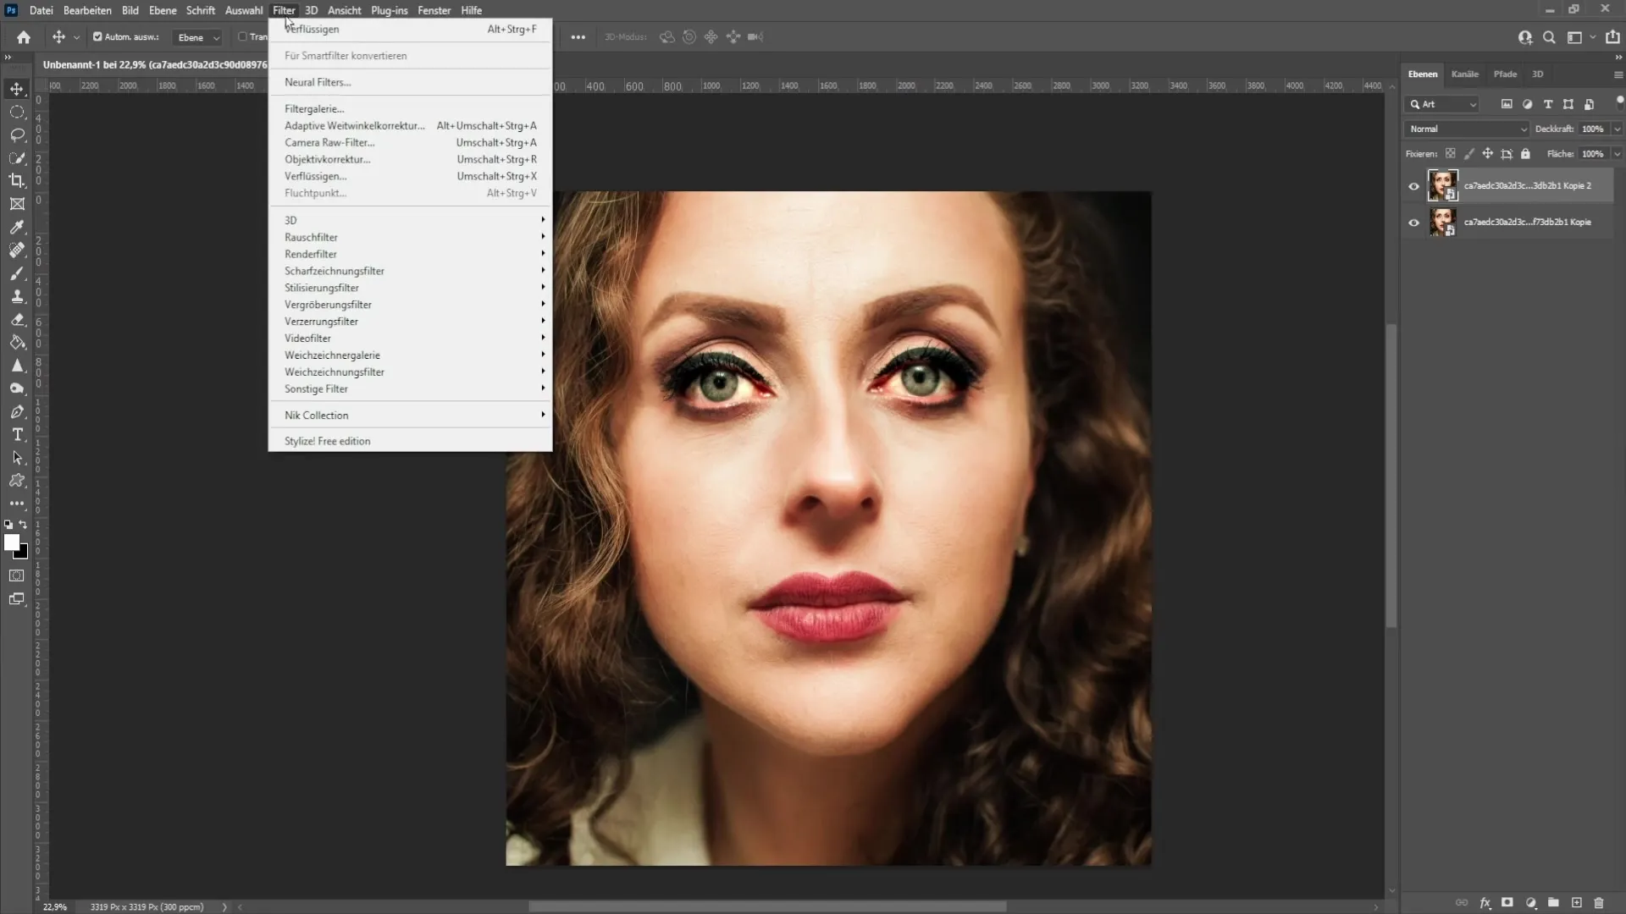The width and height of the screenshot is (1626, 914).
Task: Switch to the Kanäle tab
Action: [x=1464, y=74]
